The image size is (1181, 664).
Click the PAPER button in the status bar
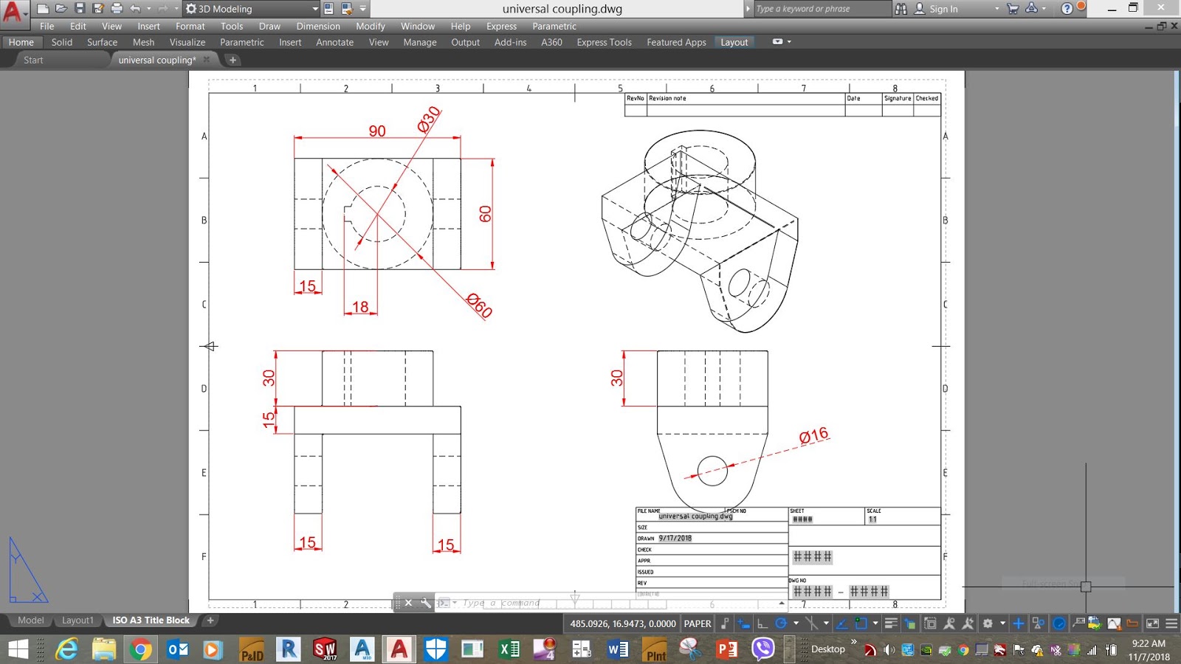click(x=697, y=623)
